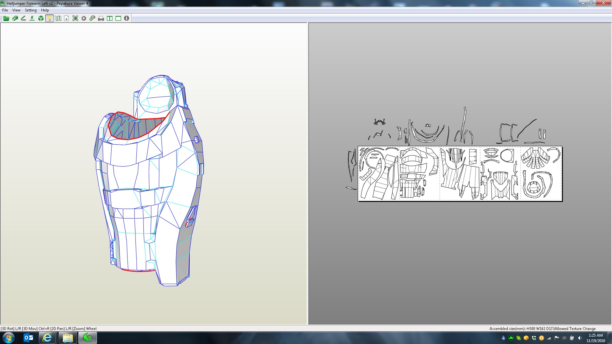Image resolution: width=612 pixels, height=344 pixels.
Task: Toggle the light bulb lighting button
Action: click(x=49, y=18)
